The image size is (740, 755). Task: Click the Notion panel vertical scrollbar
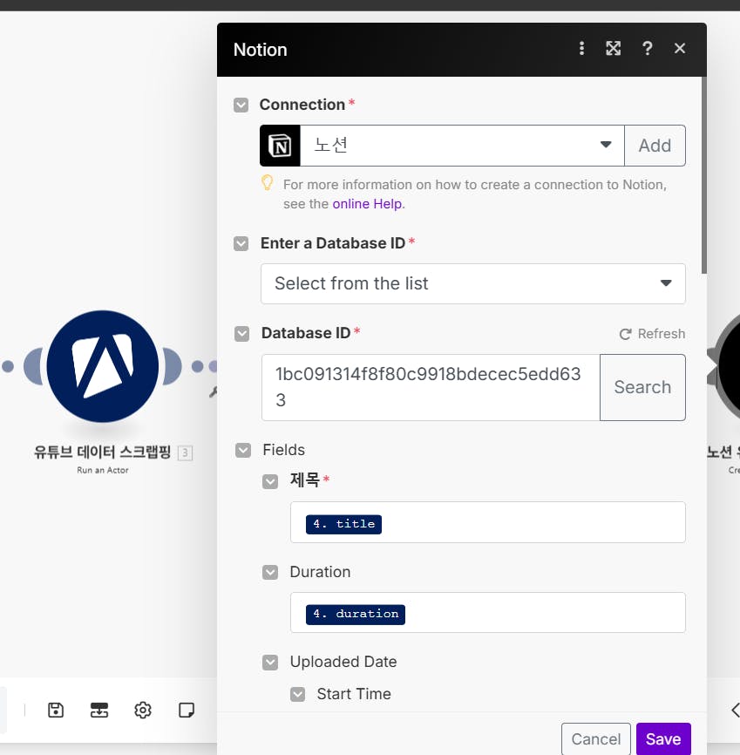pyautogui.click(x=704, y=176)
